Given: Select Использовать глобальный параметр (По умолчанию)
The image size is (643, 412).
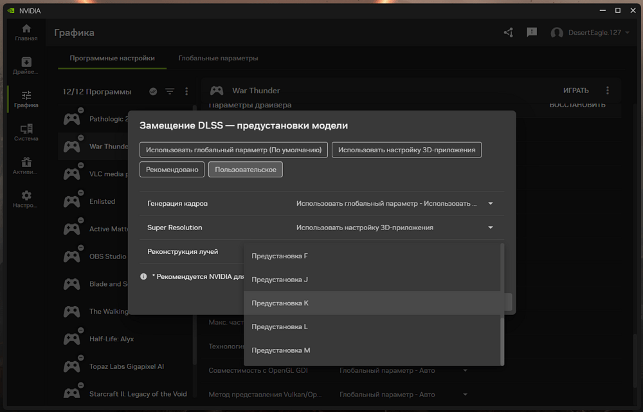Looking at the screenshot, I should point(234,150).
